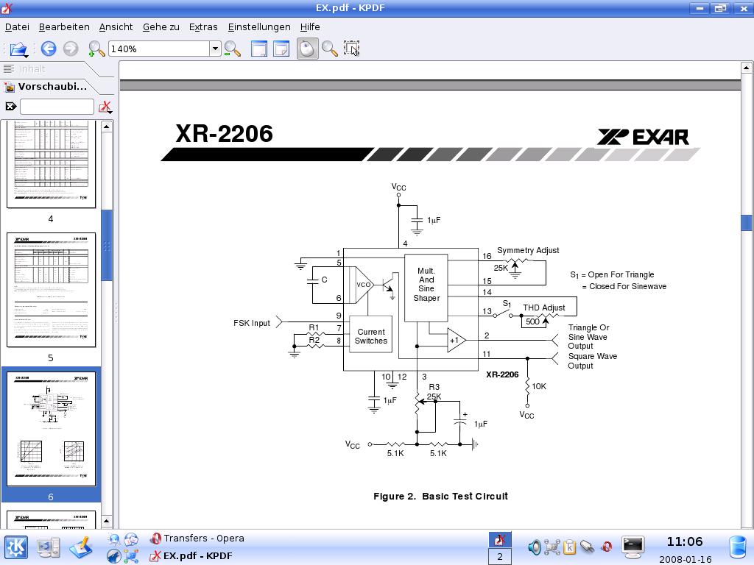Open the Extras menu
754x565 pixels.
(x=203, y=27)
